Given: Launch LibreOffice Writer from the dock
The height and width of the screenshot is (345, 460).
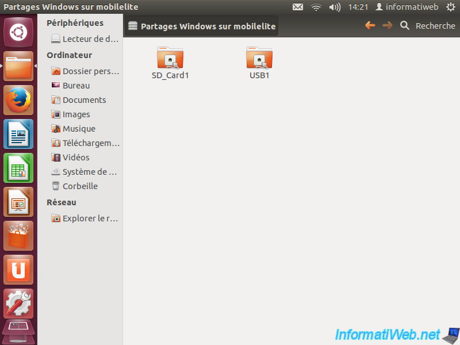Looking at the screenshot, I should click(x=18, y=134).
